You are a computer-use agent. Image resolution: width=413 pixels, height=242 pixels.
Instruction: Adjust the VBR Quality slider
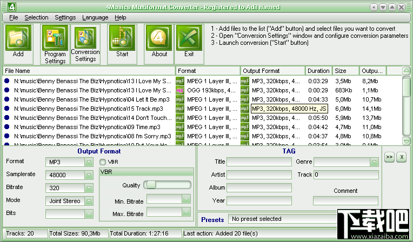coord(151,185)
